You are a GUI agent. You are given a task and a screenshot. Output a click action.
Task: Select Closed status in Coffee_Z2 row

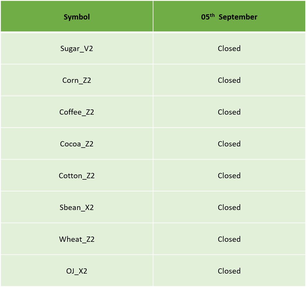point(229,112)
